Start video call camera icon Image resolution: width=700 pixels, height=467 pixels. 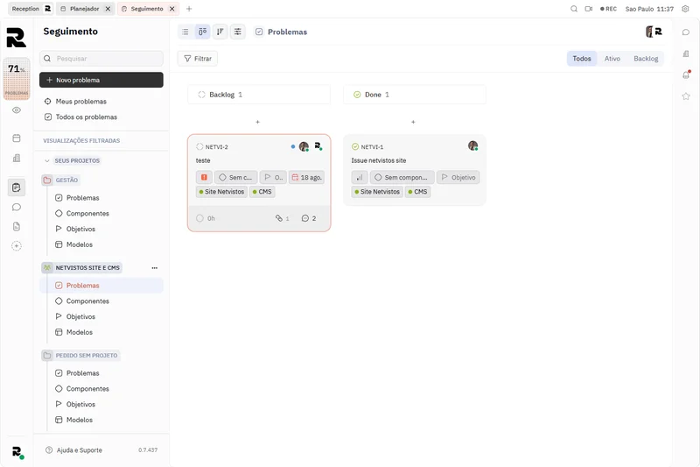tap(589, 9)
